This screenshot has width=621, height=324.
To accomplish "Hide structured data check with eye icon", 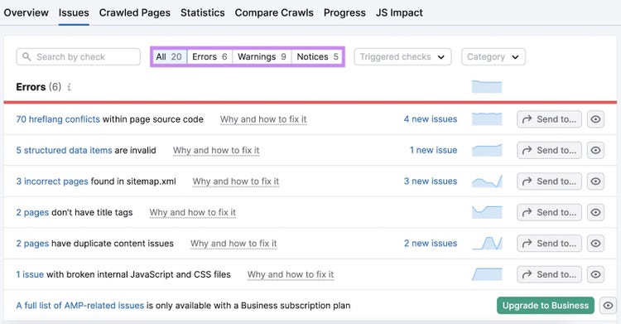I will click(595, 150).
